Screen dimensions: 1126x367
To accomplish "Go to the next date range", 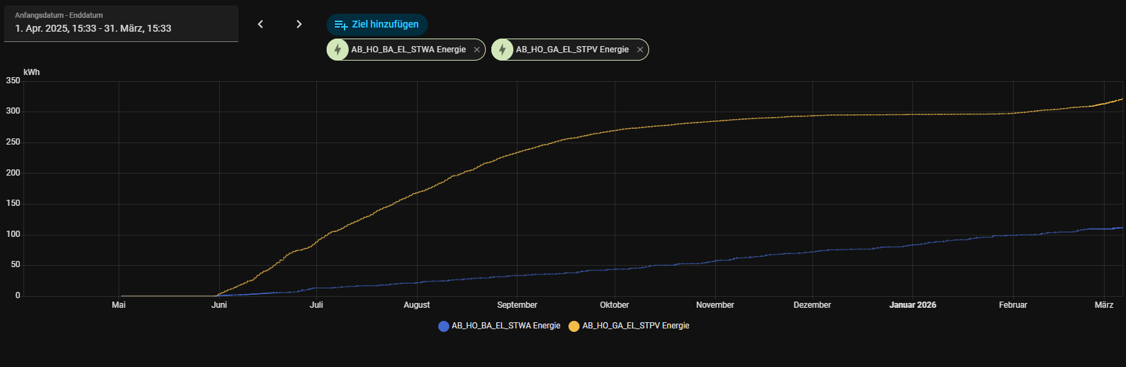I will (299, 24).
